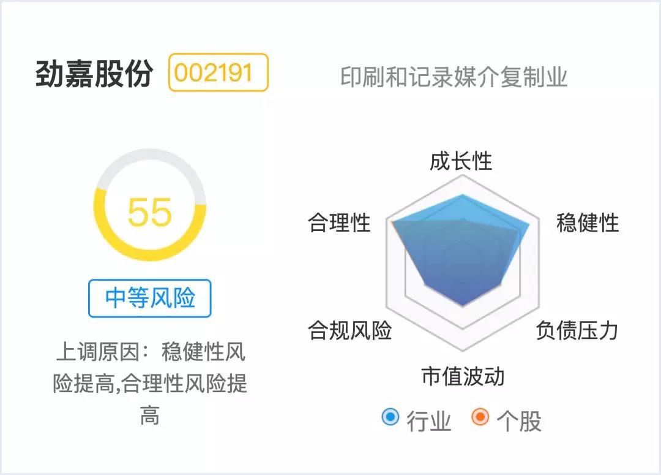
Task: Click the 行业 legend label text
Action: pos(429,421)
